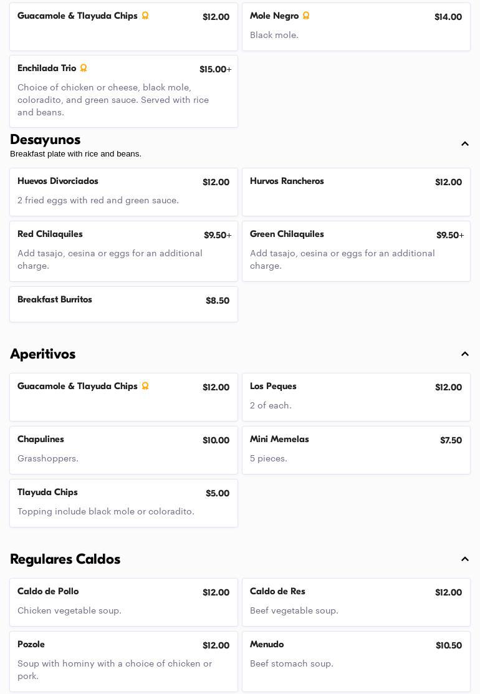480x694 pixels.
Task: Open the Green Chilaquiles item card
Action: (x=356, y=251)
